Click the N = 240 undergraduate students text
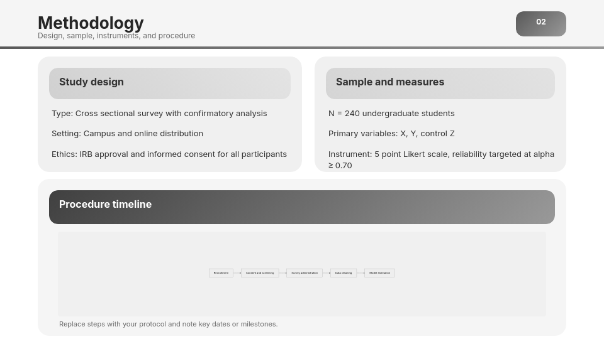The height and width of the screenshot is (339, 604). [x=391, y=114]
